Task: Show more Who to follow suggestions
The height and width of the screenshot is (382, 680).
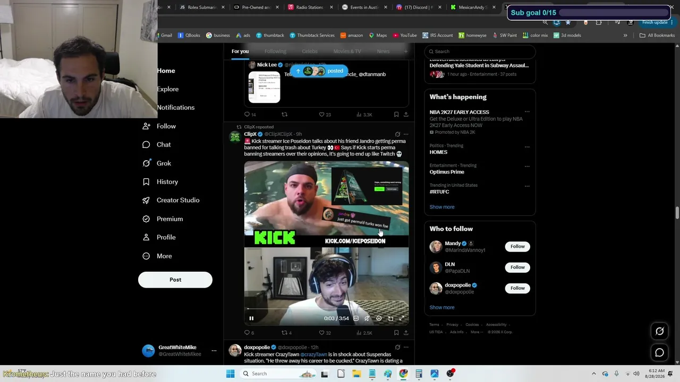Action: pyautogui.click(x=442, y=307)
